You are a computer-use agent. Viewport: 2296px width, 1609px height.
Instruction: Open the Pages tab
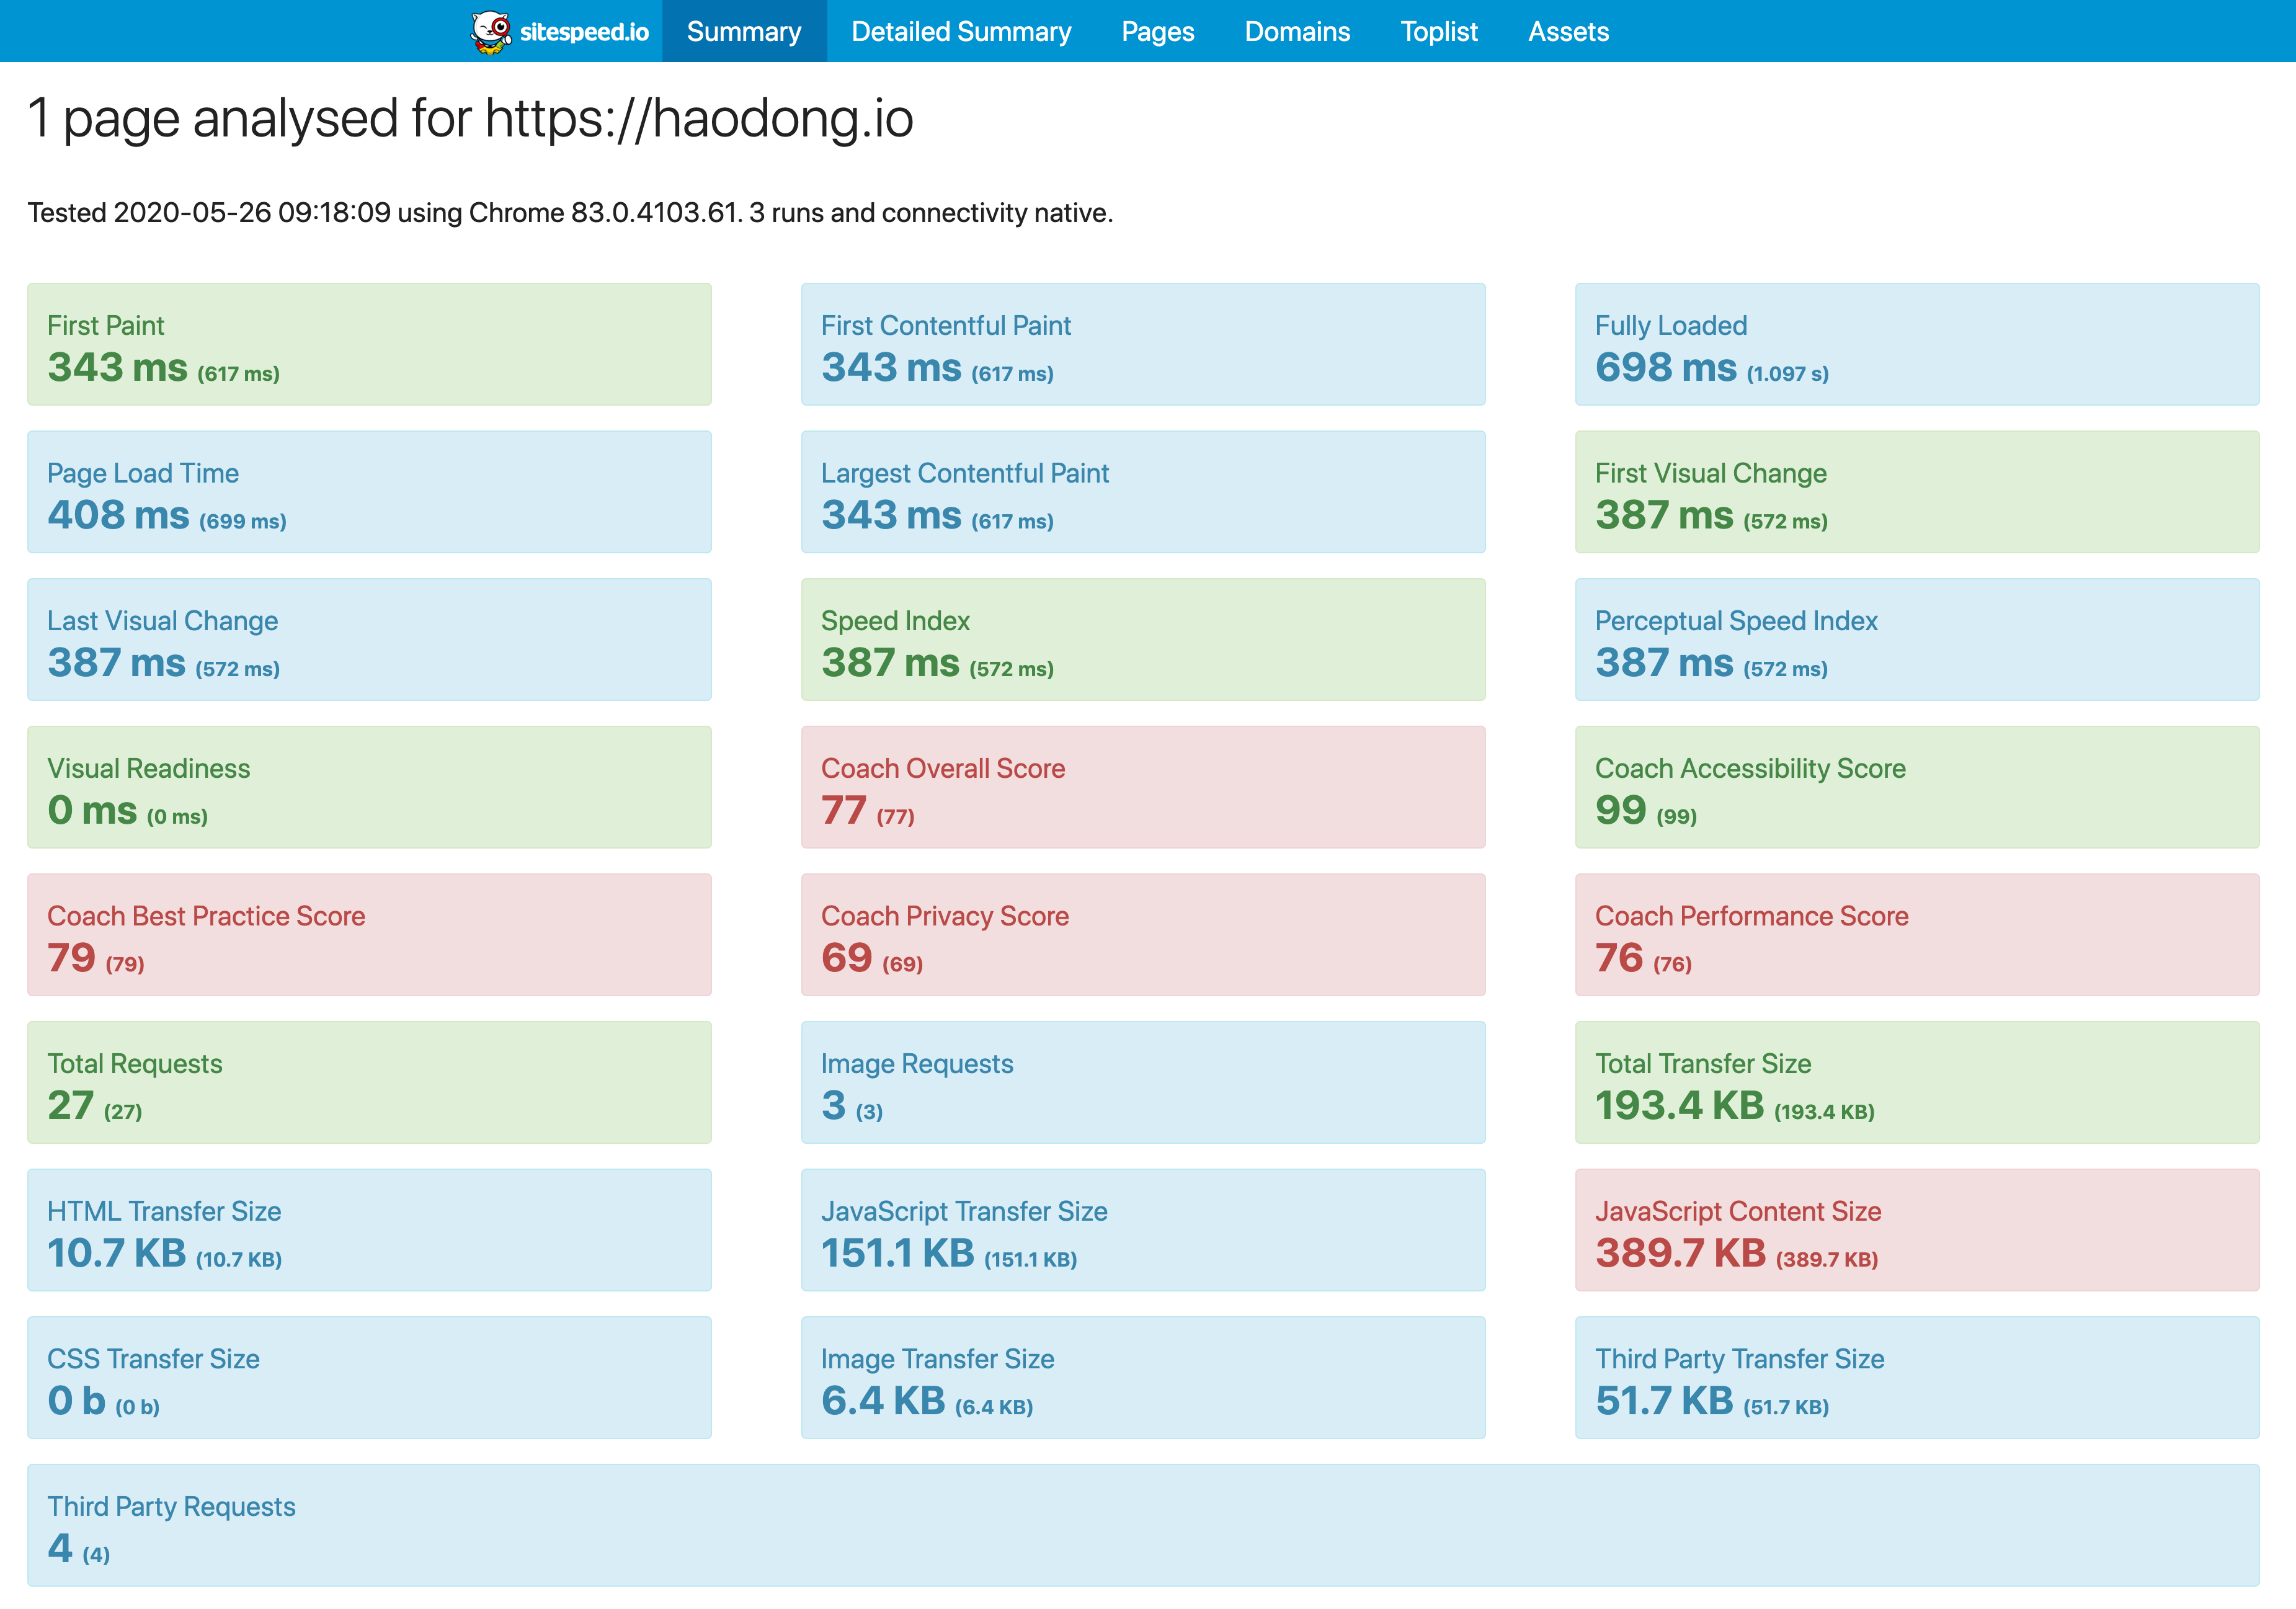1157,32
